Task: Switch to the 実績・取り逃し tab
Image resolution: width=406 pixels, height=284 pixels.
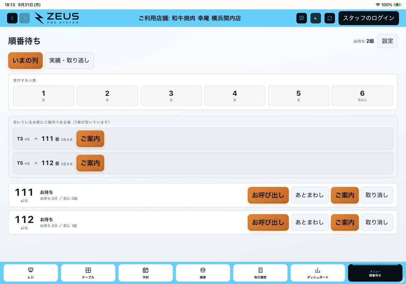Action: point(69,61)
